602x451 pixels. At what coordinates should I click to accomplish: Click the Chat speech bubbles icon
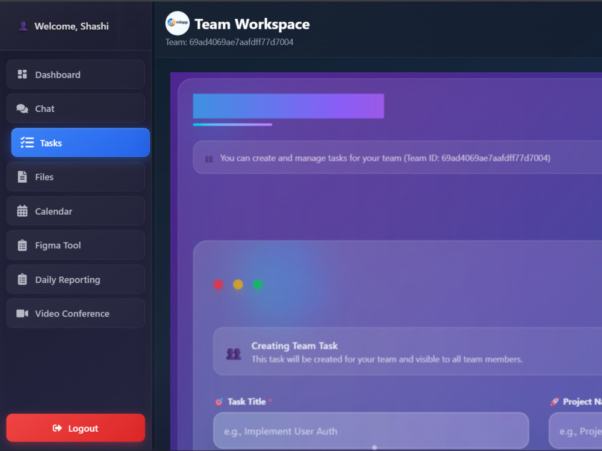point(22,108)
